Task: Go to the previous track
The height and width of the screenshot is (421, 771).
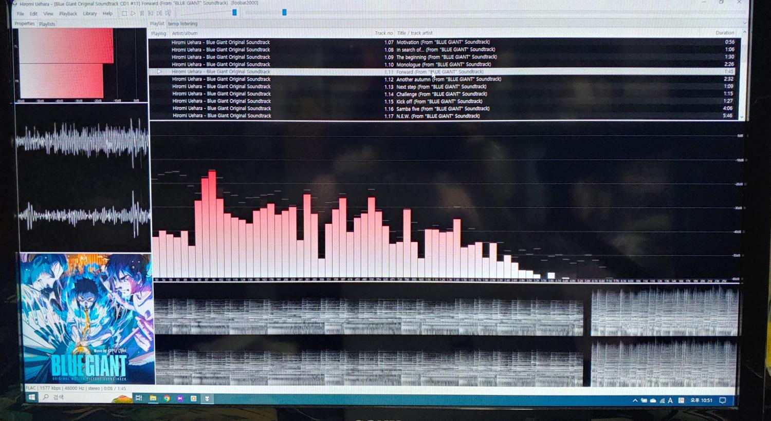Action: [151, 14]
